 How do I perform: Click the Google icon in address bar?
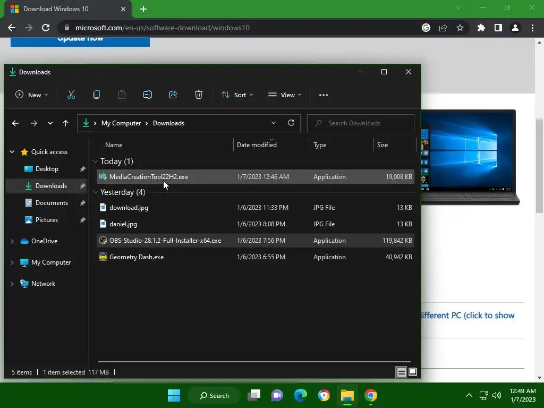[426, 28]
